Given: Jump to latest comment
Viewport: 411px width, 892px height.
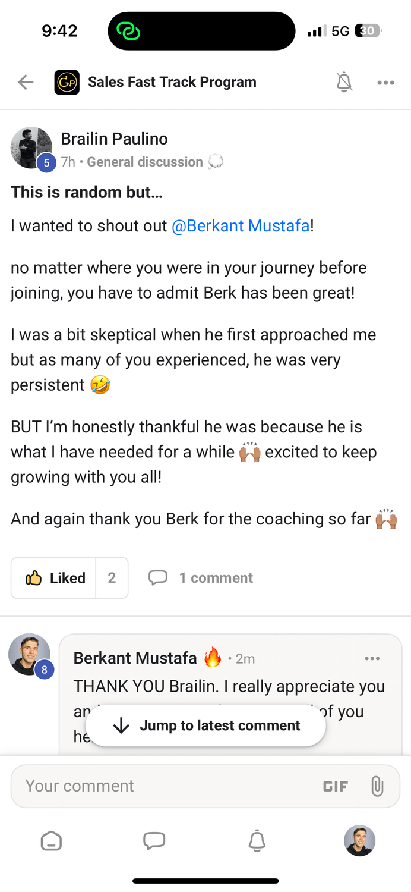Looking at the screenshot, I should pos(206,725).
